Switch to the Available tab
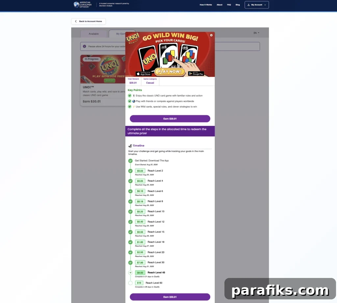337x303 pixels. pyautogui.click(x=94, y=34)
